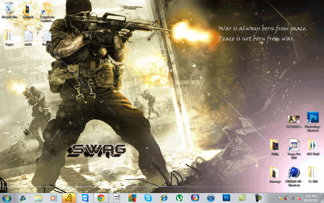324x203 pixels.
Task: Open the Recycle Bin desktop icon
Action: [x=9, y=10]
